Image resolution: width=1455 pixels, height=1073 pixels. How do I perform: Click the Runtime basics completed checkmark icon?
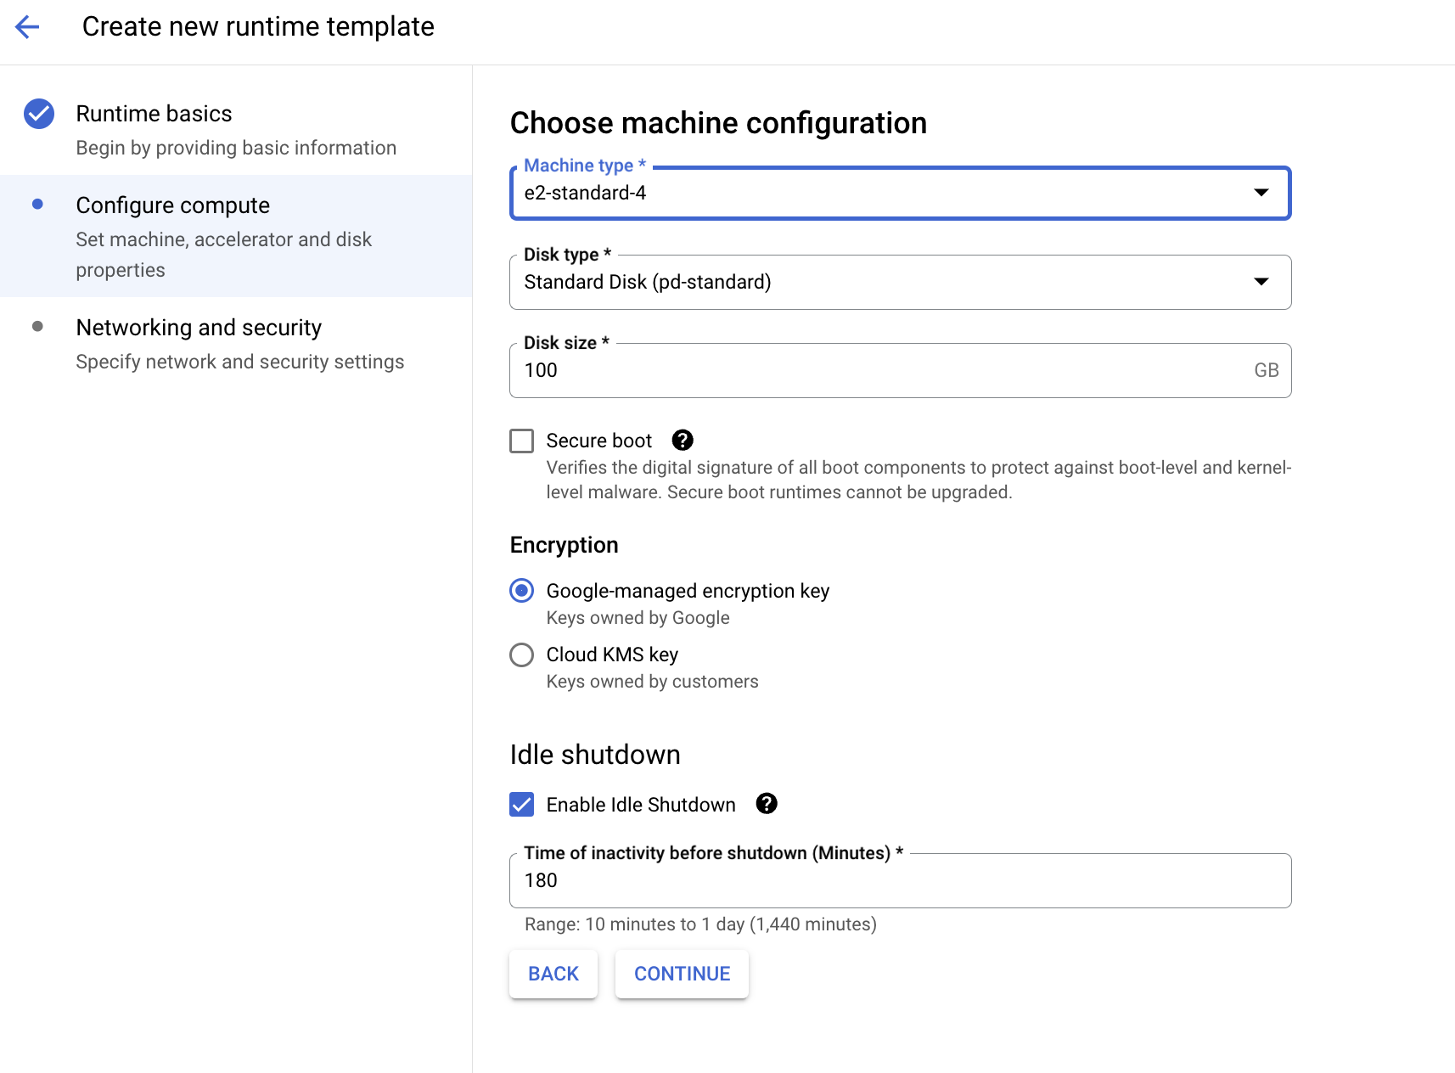[38, 113]
